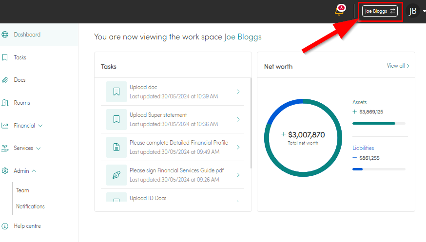The image size is (426, 242).
Task: Click the Rooms door icon
Action: click(5, 103)
